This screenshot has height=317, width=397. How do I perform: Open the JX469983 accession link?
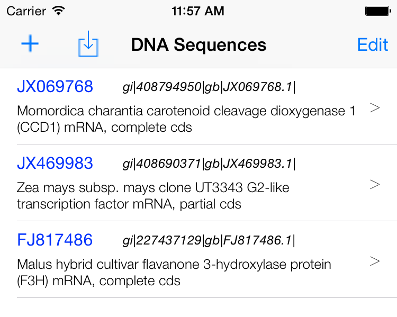point(55,164)
